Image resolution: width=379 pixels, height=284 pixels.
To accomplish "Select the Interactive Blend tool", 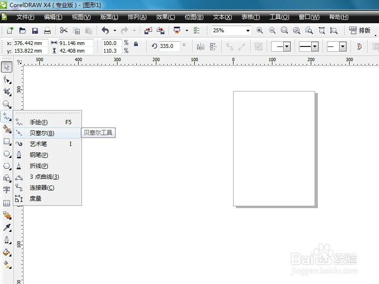I will click(7, 215).
